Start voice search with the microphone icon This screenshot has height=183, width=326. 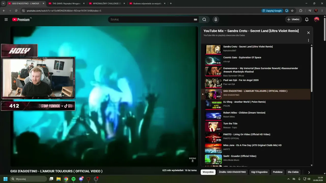[x=216, y=20]
